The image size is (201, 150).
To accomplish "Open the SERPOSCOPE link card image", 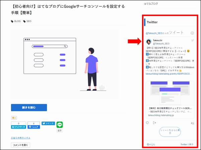I will (170, 93).
